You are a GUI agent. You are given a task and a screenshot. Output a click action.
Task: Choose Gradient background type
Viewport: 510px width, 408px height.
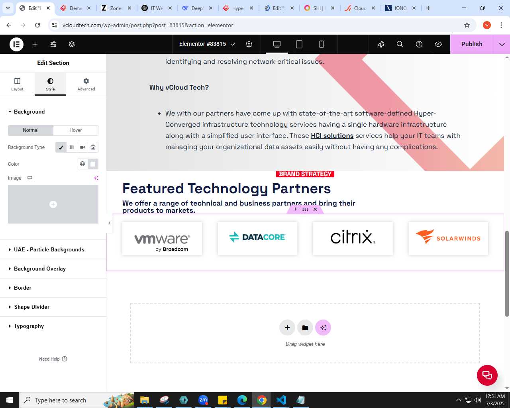click(x=72, y=147)
